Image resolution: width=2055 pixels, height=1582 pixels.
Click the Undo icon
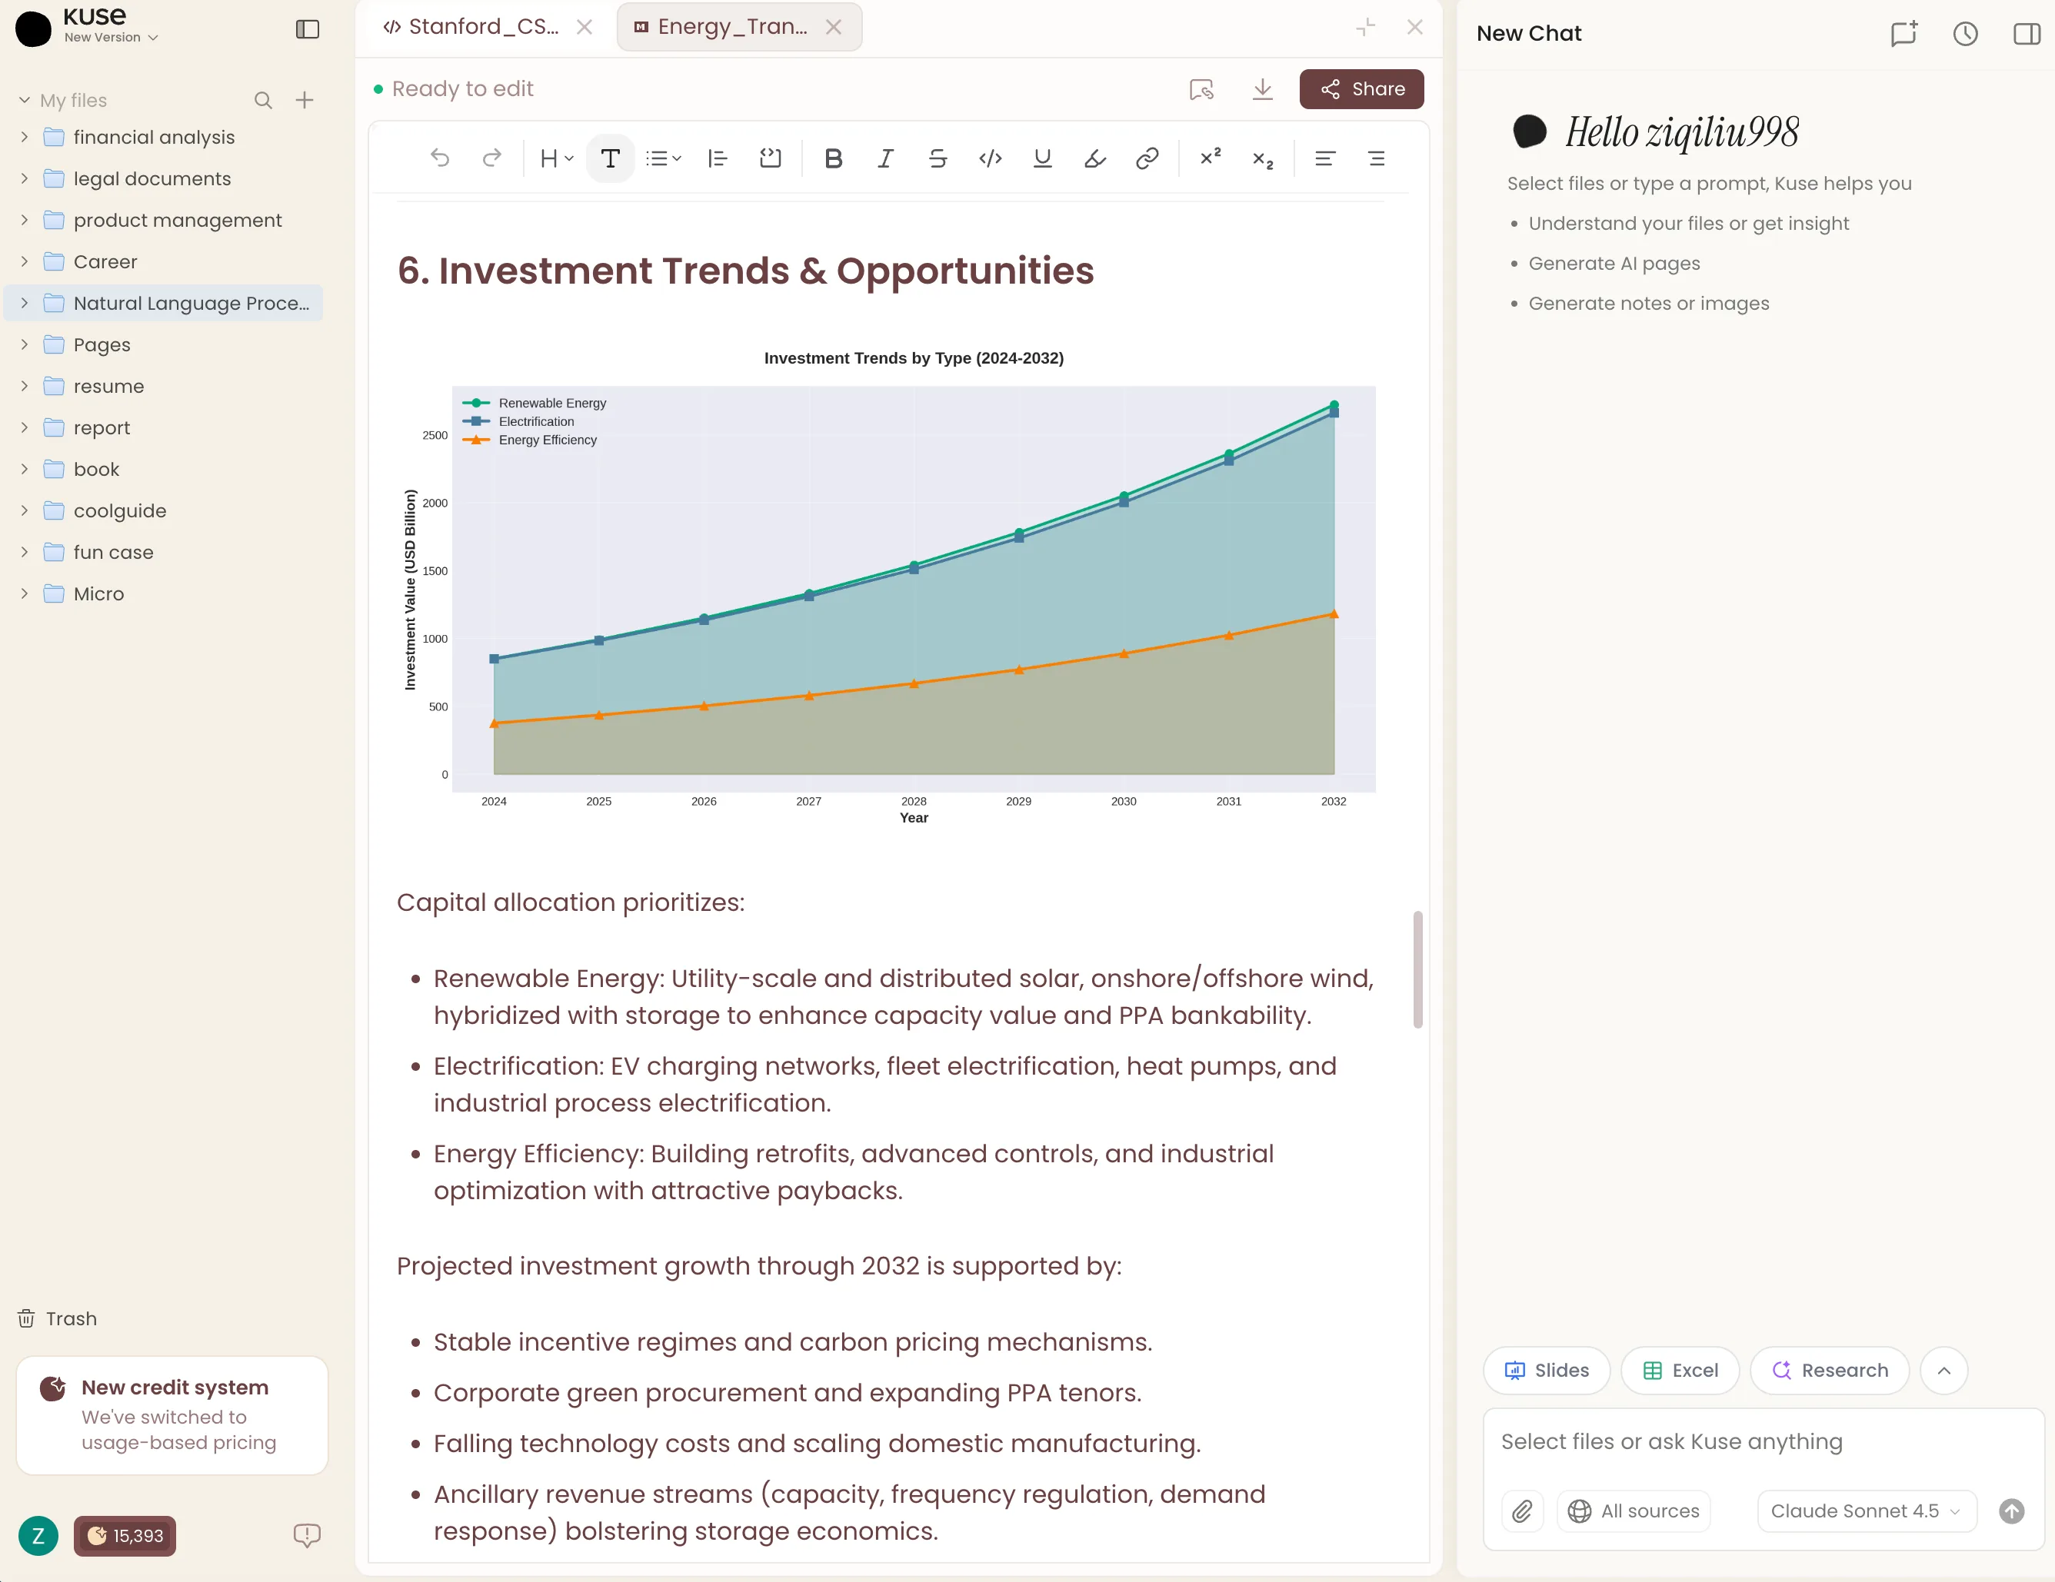point(439,158)
